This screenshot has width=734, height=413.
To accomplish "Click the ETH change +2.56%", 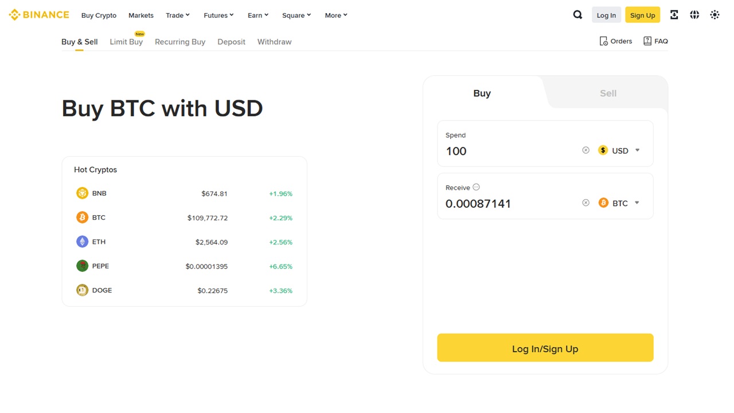I will (x=280, y=242).
